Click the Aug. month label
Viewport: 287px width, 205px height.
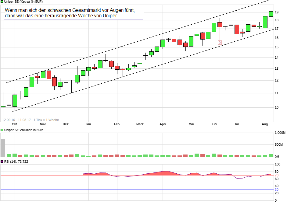tap(265, 124)
